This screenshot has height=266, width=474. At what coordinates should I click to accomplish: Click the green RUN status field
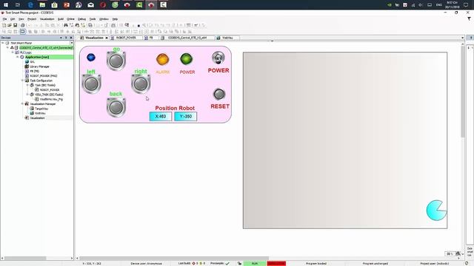click(x=255, y=264)
